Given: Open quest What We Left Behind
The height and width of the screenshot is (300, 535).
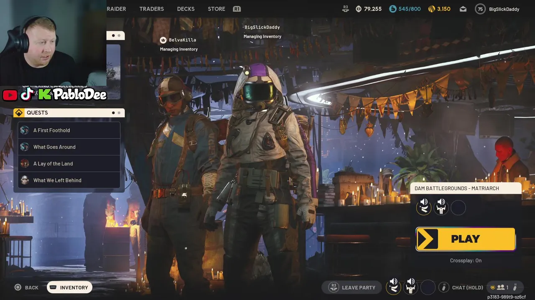Looking at the screenshot, I should (69, 180).
